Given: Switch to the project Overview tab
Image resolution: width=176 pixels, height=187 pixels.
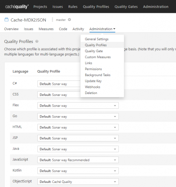Looking at the screenshot, I should (11, 29).
